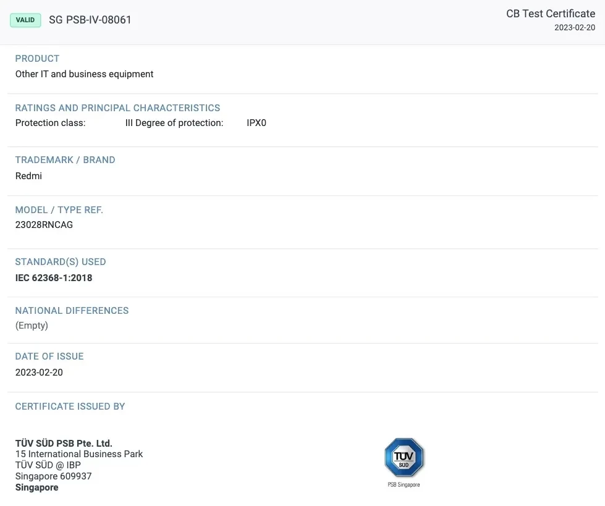Select certificate number SG PSB-IV-08061
This screenshot has height=506, width=605.
tap(90, 20)
